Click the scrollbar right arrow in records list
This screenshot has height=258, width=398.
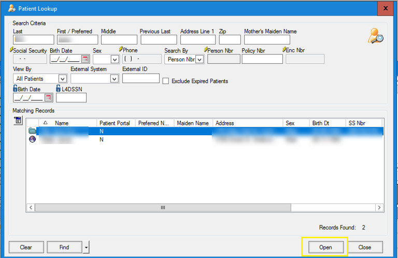[379, 208]
